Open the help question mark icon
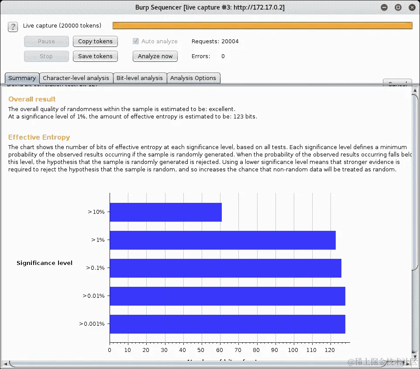420x369 pixels. coord(13,27)
